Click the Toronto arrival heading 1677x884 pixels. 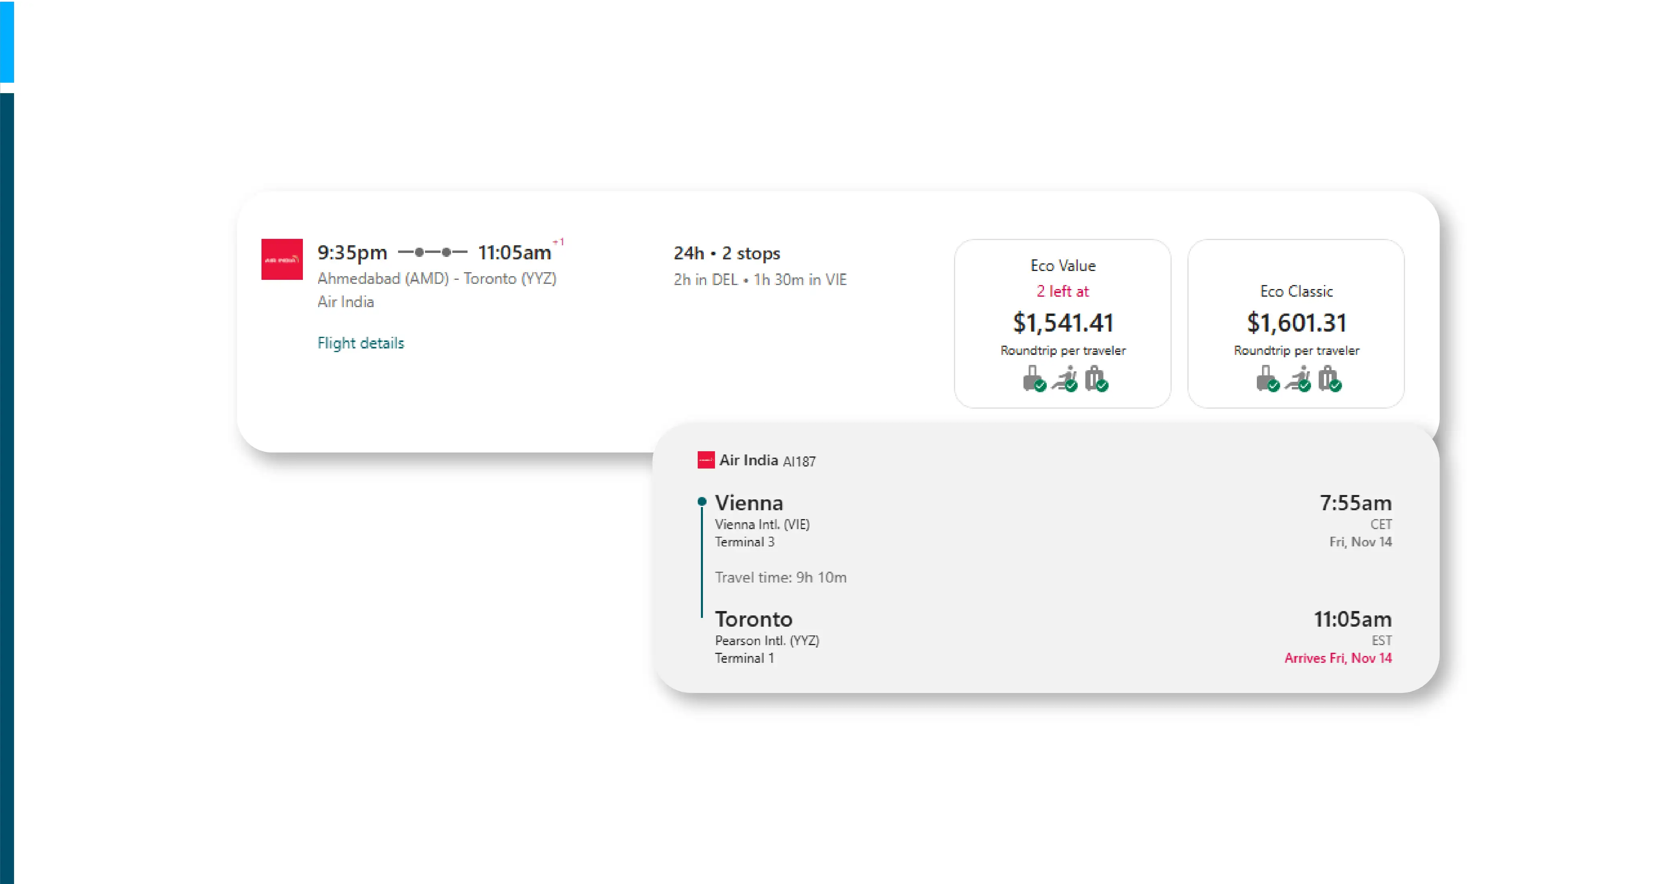point(753,619)
